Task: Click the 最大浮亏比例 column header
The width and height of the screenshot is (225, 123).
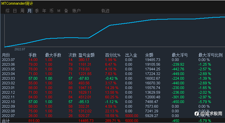Action: pos(210,55)
